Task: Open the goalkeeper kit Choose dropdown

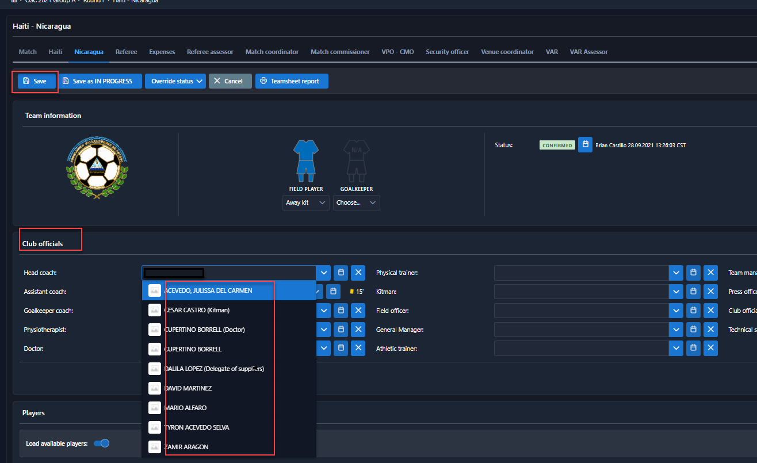Action: 356,203
